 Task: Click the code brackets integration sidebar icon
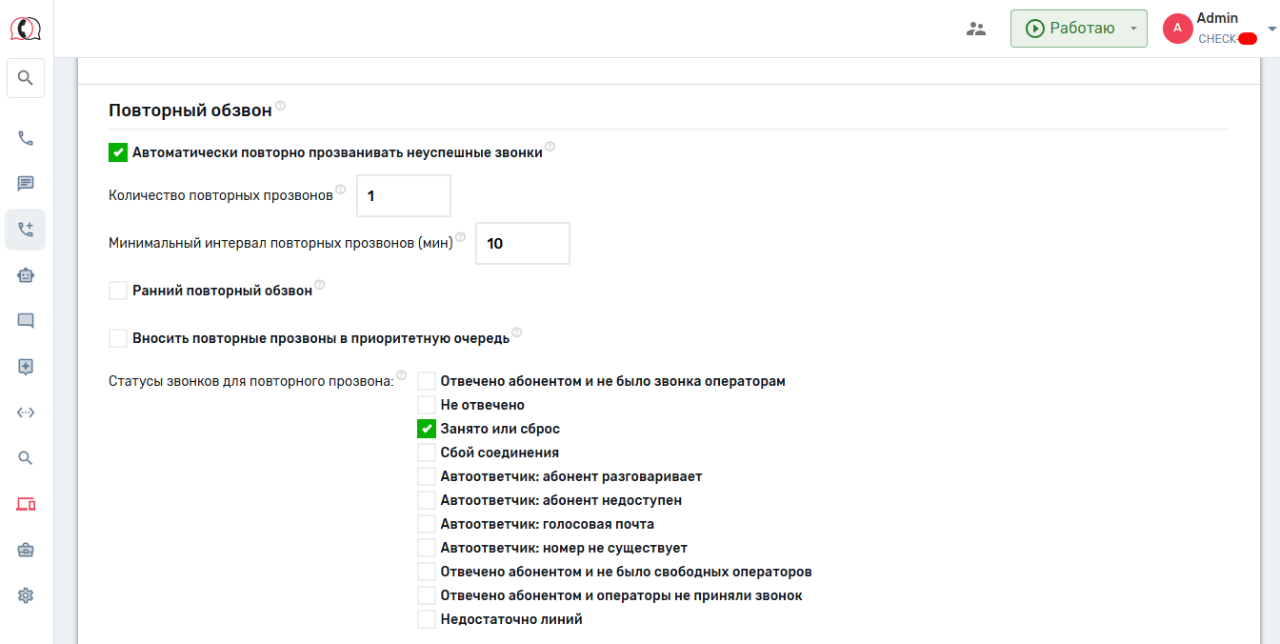click(26, 413)
